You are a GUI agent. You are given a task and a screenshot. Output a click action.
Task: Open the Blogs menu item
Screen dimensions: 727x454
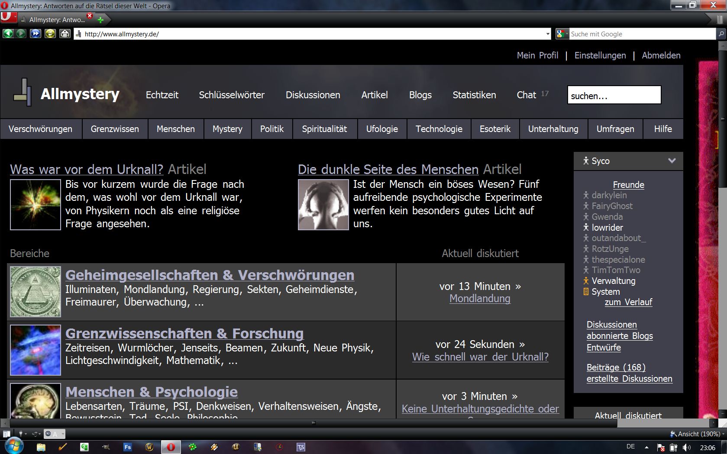[x=420, y=95]
